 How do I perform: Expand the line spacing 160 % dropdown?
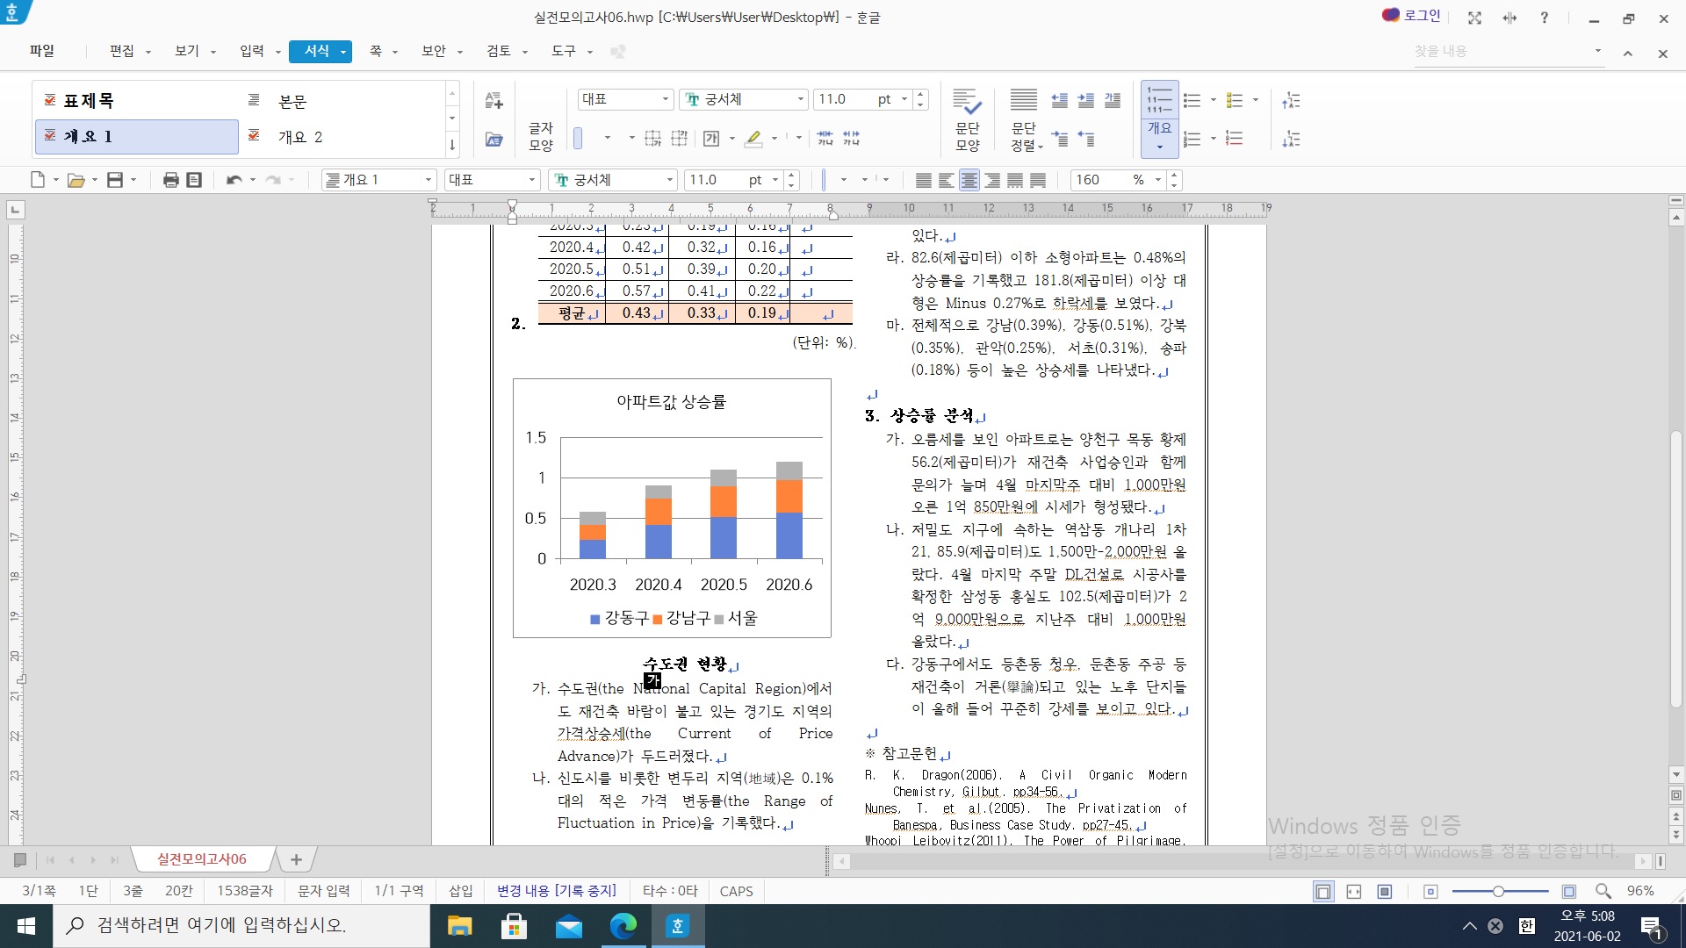click(x=1158, y=180)
